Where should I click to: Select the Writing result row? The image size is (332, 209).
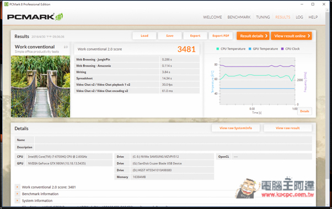click(137, 72)
